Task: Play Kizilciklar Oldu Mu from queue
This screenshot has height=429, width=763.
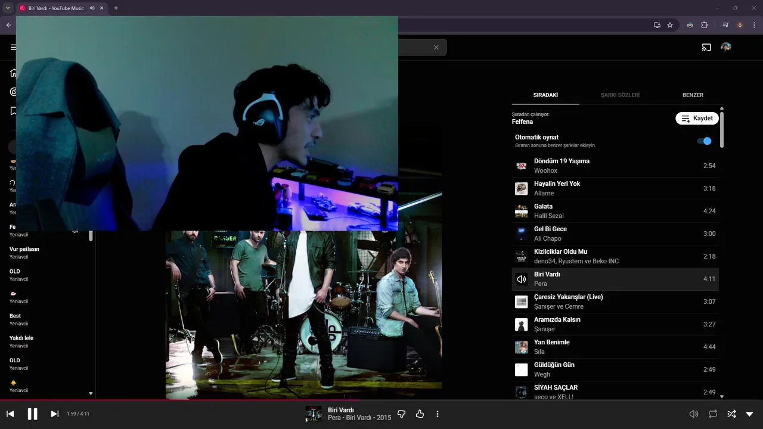Action: click(x=615, y=256)
